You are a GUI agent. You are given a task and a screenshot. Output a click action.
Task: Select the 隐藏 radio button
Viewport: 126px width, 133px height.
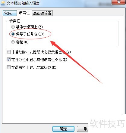pyautogui.click(x=13, y=42)
